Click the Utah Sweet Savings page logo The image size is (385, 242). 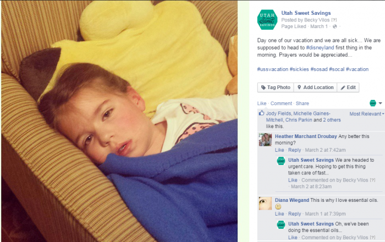coord(267,20)
